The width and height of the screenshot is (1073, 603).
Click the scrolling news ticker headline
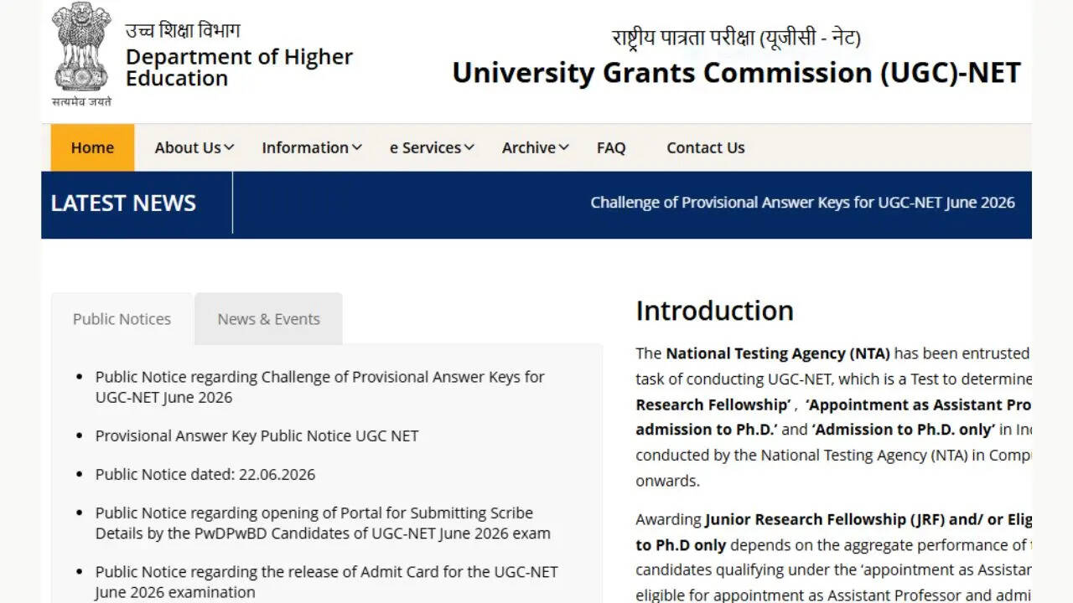coord(802,202)
